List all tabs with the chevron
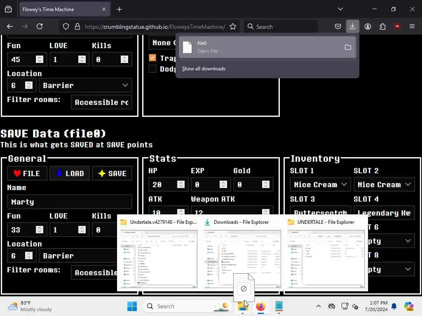The width and height of the screenshot is (422, 316). (x=340, y=9)
